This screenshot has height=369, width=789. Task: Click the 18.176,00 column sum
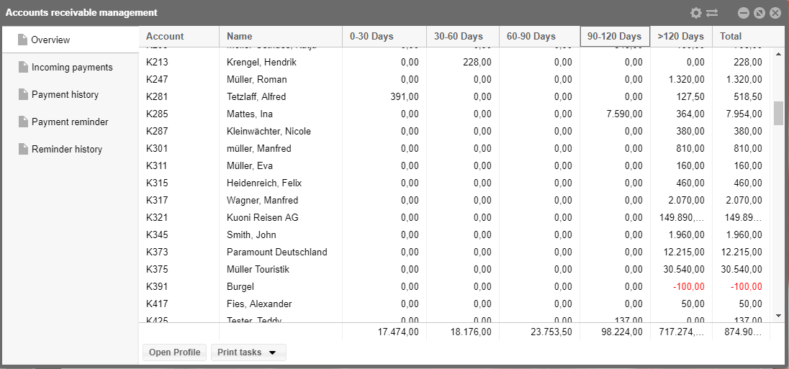click(x=472, y=332)
